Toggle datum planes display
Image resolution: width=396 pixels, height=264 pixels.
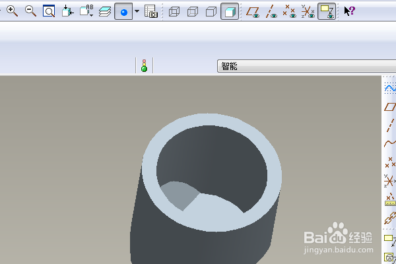tap(253, 12)
